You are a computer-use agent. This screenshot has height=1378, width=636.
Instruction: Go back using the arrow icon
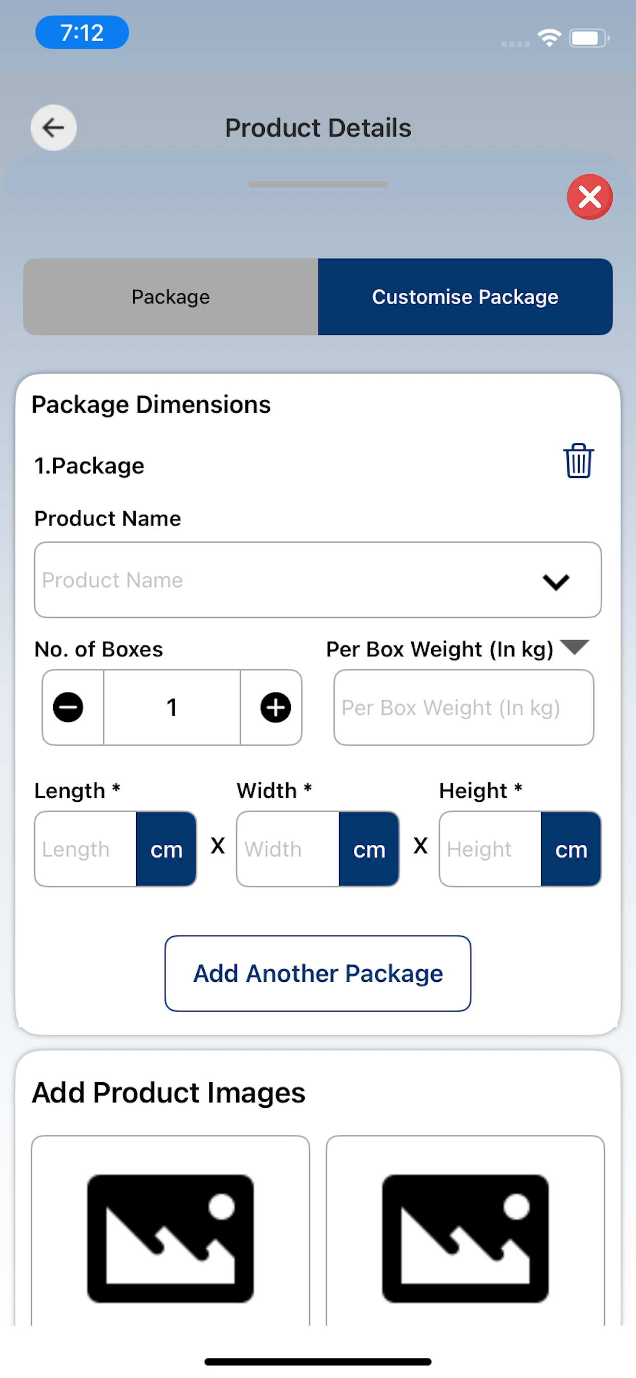53,127
